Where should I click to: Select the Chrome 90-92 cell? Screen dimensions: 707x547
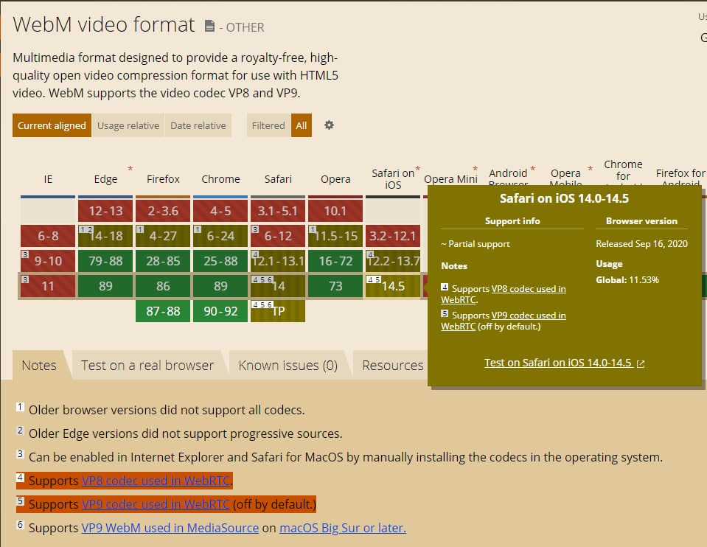pos(220,311)
